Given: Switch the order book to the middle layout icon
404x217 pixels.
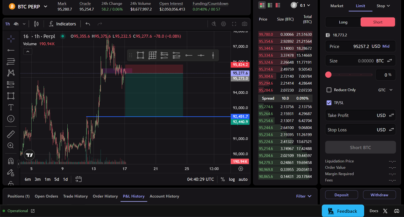Looking at the screenshot, I should coord(270,5).
